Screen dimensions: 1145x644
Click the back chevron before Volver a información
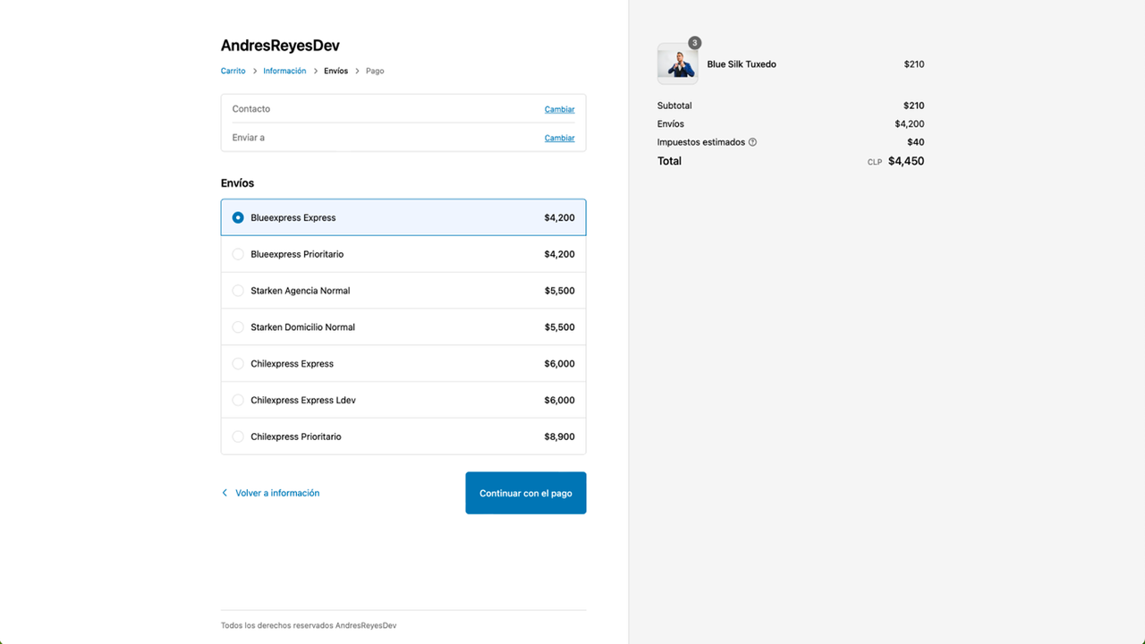[x=225, y=493]
